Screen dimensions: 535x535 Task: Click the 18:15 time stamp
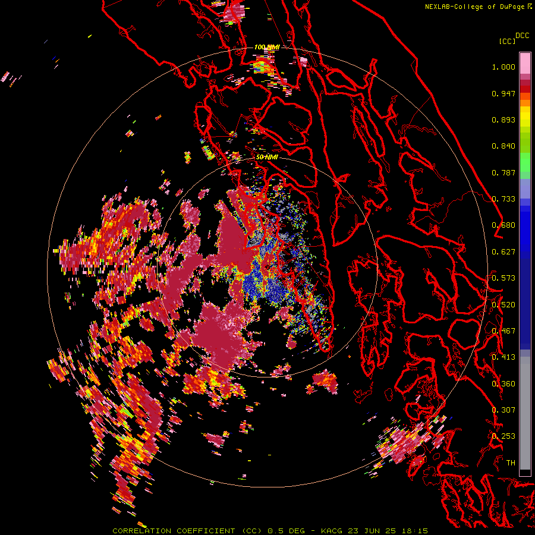point(415,531)
